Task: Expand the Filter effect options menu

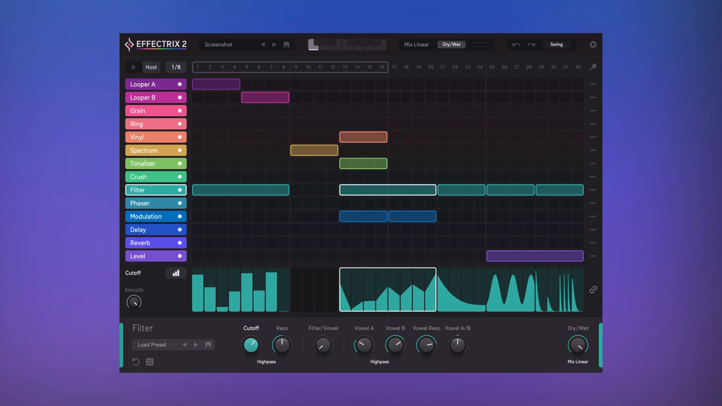Action: click(593, 189)
